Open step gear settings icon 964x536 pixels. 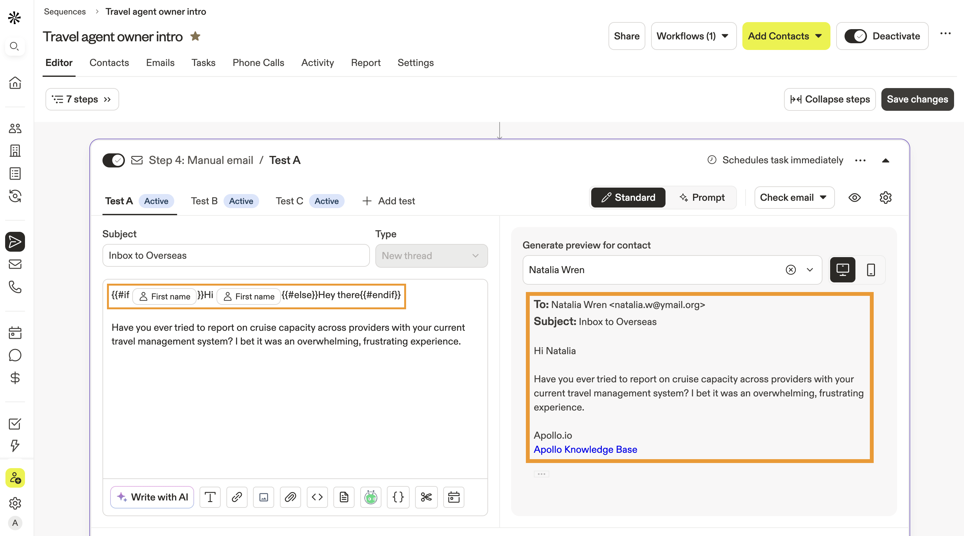[885, 198]
